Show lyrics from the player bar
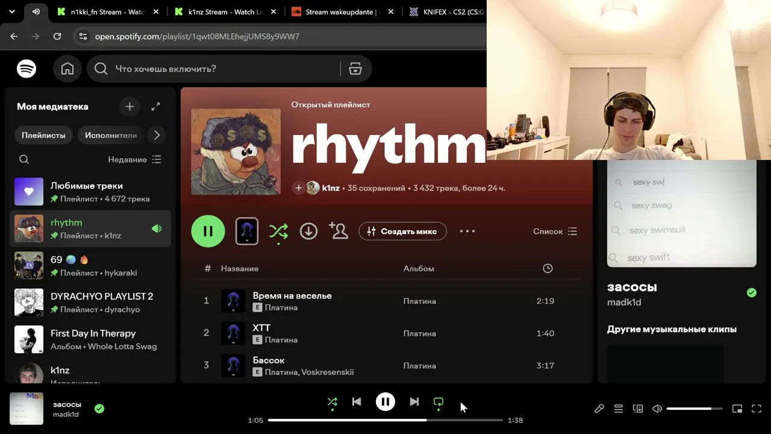 pos(599,409)
